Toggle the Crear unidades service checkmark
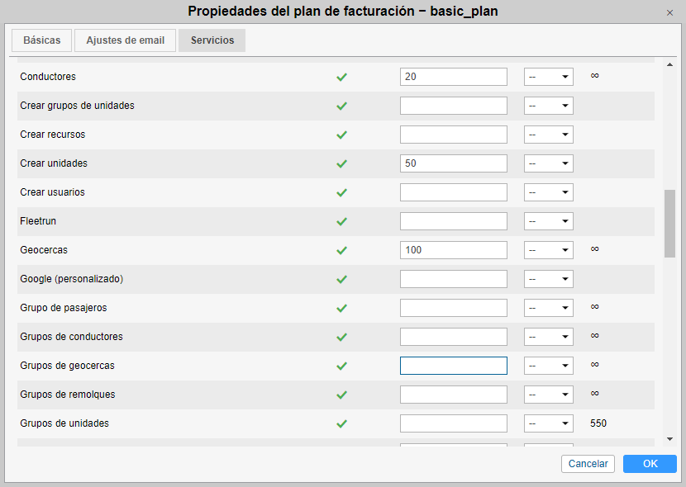 click(341, 163)
